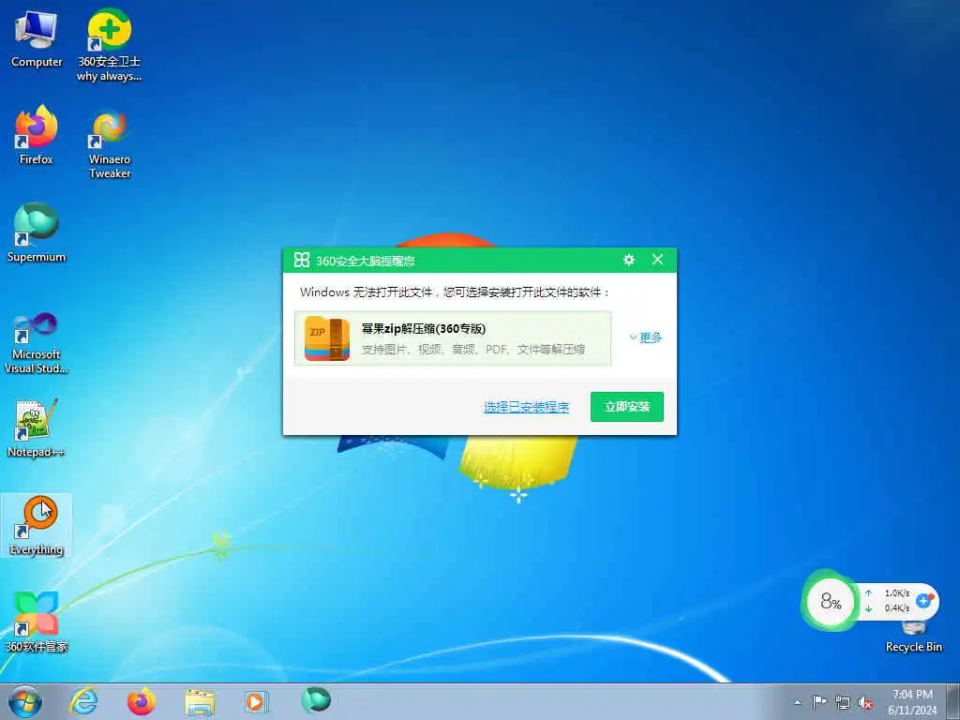The height and width of the screenshot is (720, 960).
Task: Open the Action Center flag icon
Action: (819, 701)
